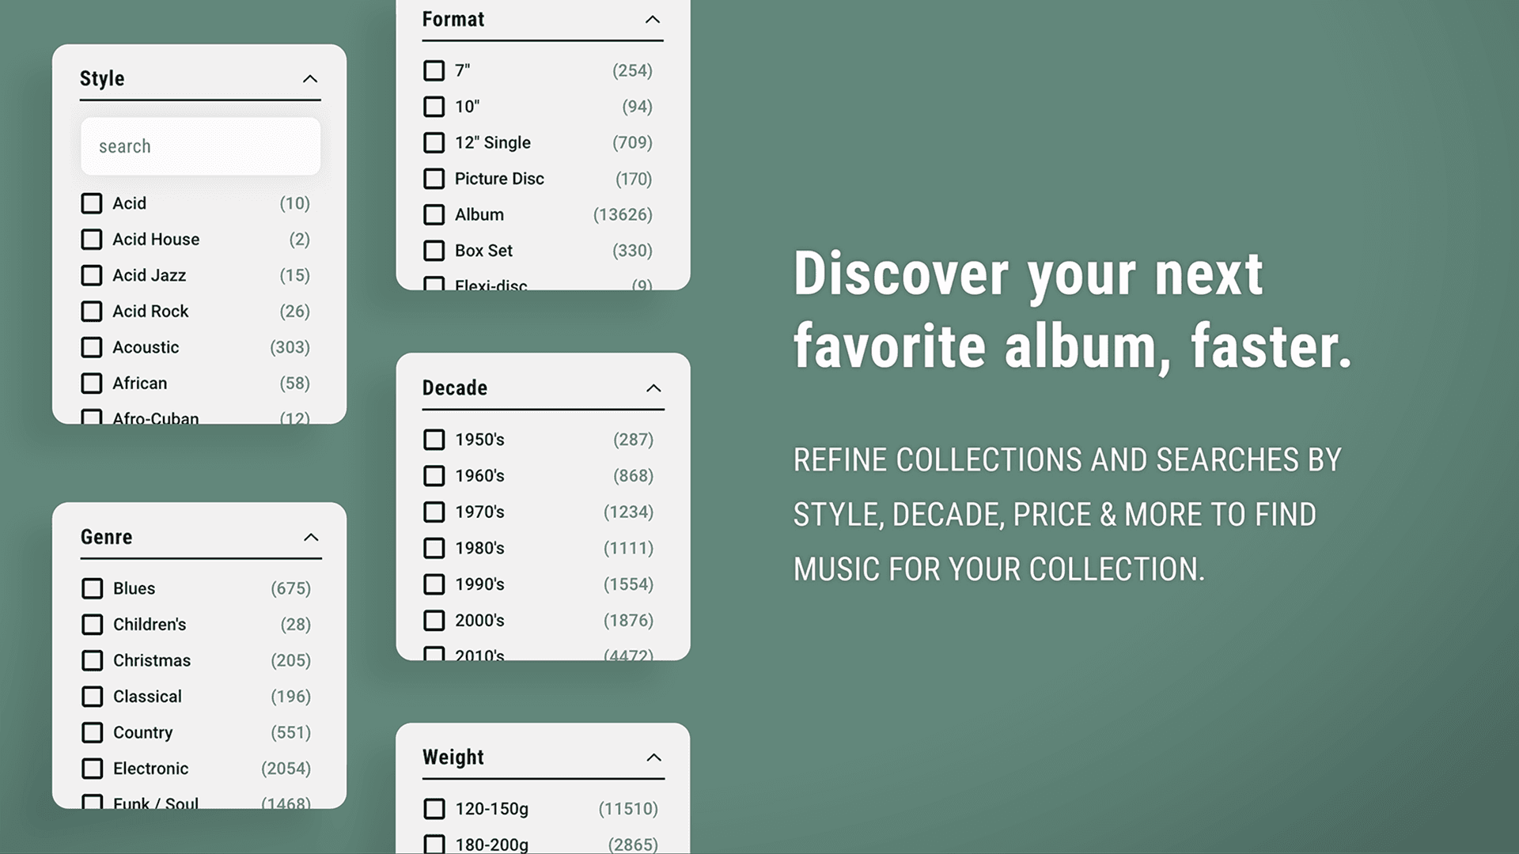
Task: Collapse the Decade filter section
Action: tap(653, 387)
